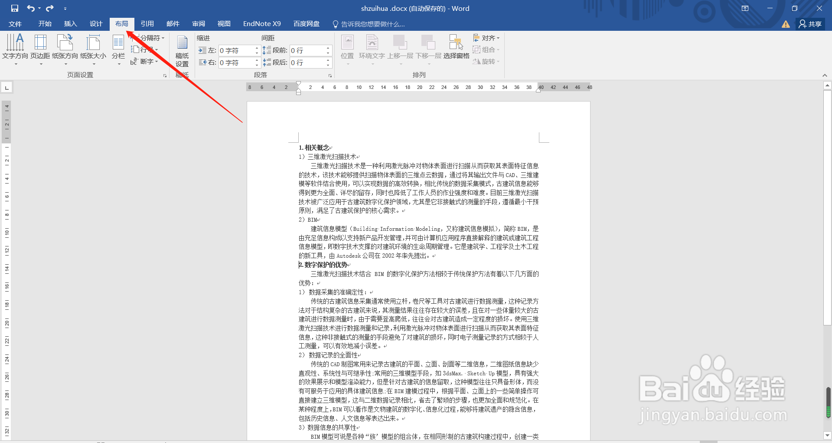
Task: Click the right indent 右 input field
Action: [x=236, y=62]
